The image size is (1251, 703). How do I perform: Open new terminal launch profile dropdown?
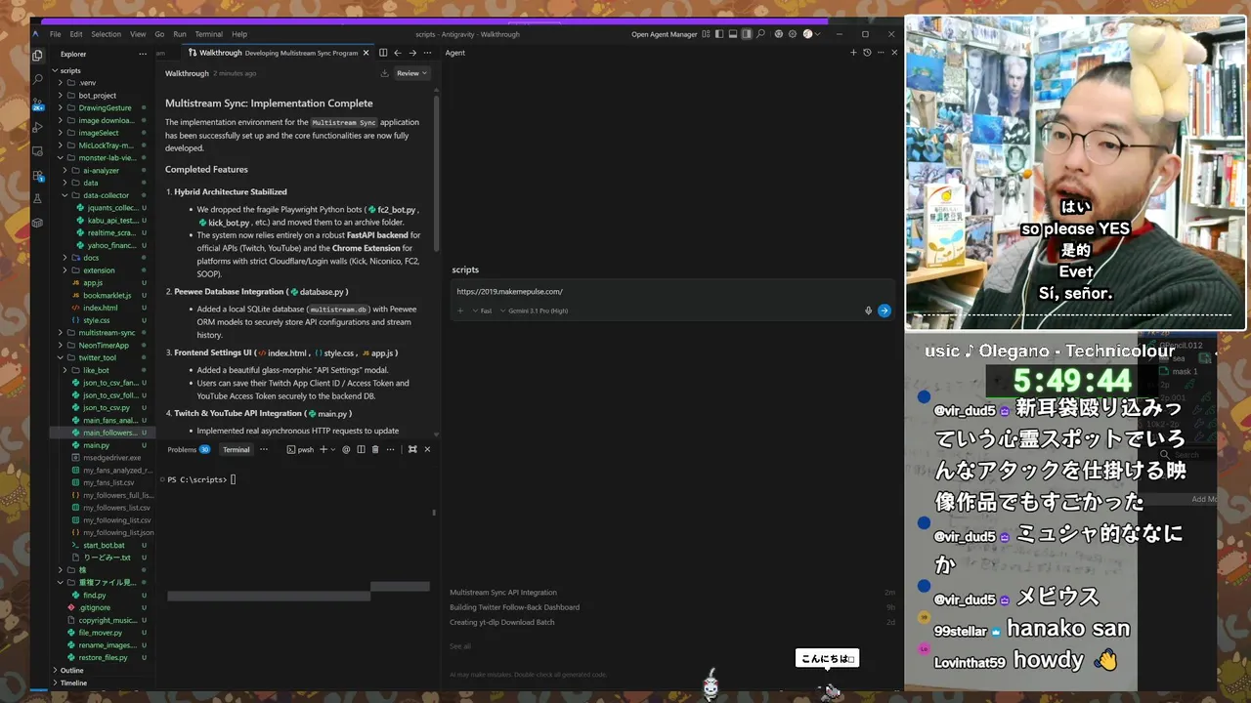332,449
